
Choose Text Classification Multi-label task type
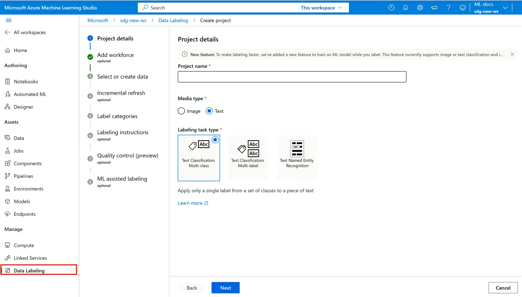(x=248, y=157)
